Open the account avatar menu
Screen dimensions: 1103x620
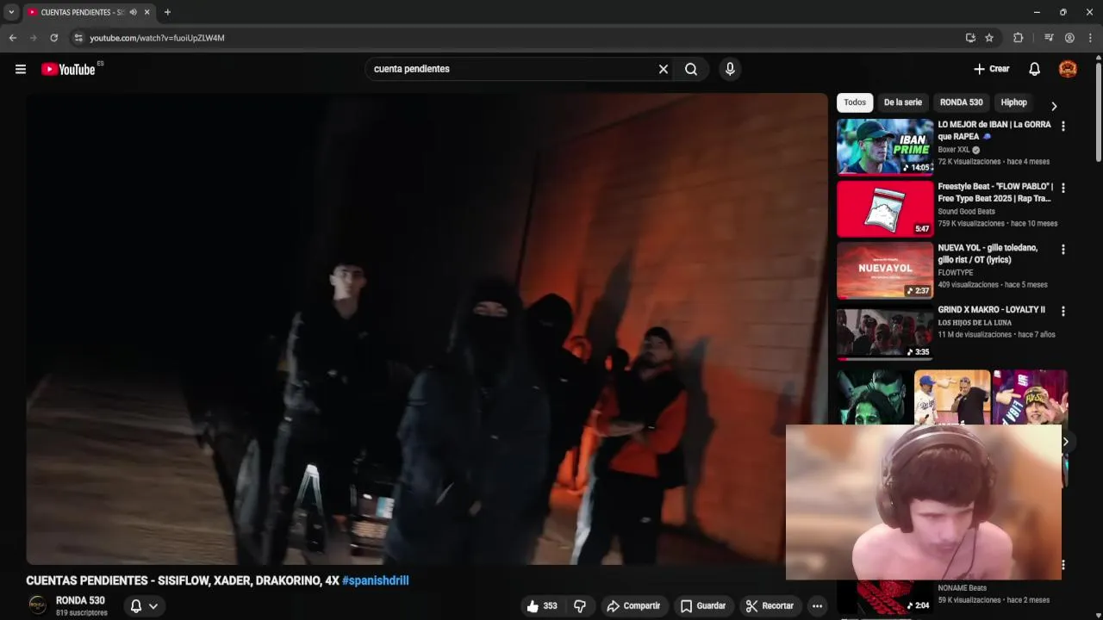[1068, 69]
